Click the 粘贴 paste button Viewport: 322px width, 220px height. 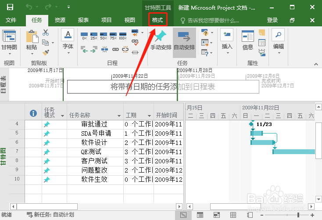pyautogui.click(x=32, y=40)
